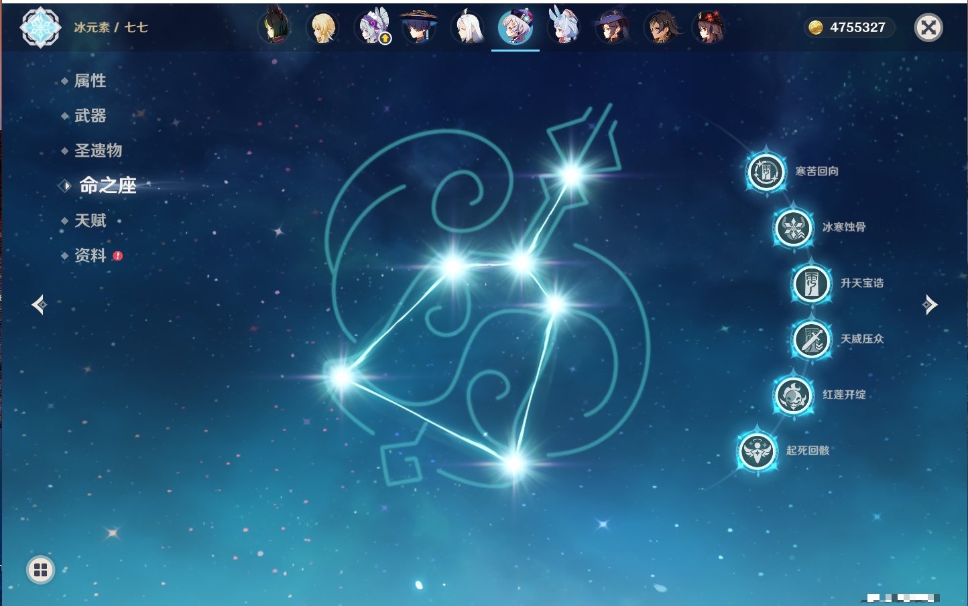
Task: Click the 天威压众 constellation icon
Action: [x=811, y=339]
